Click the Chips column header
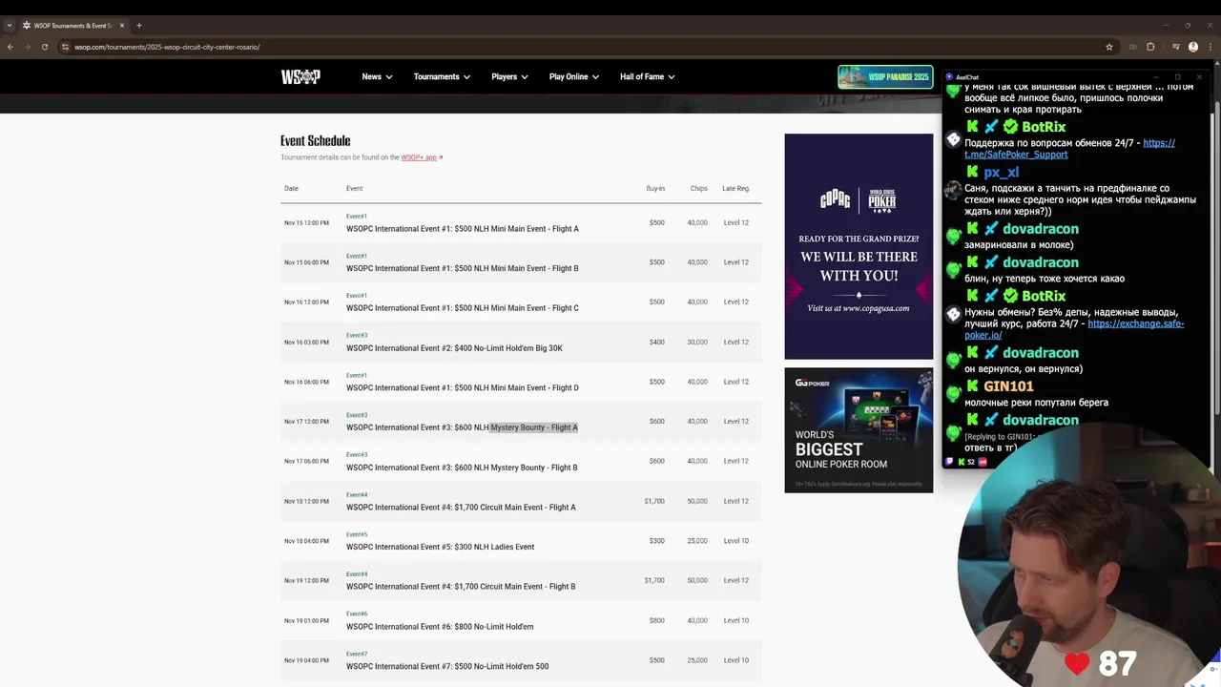Viewport: 1221px width, 687px height. 699,188
